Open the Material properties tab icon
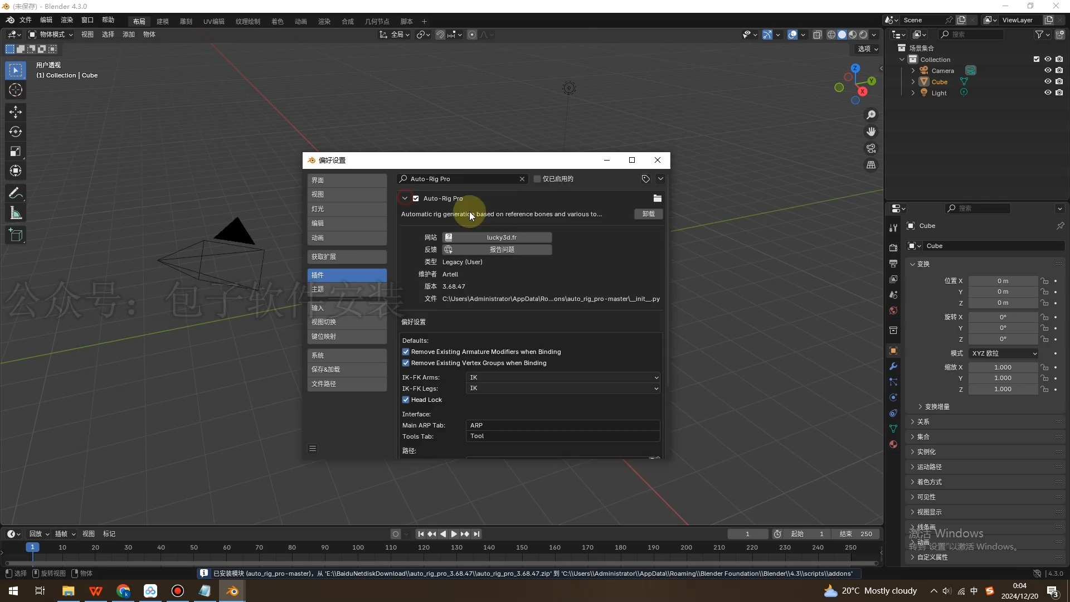This screenshot has width=1070, height=602. tap(893, 444)
